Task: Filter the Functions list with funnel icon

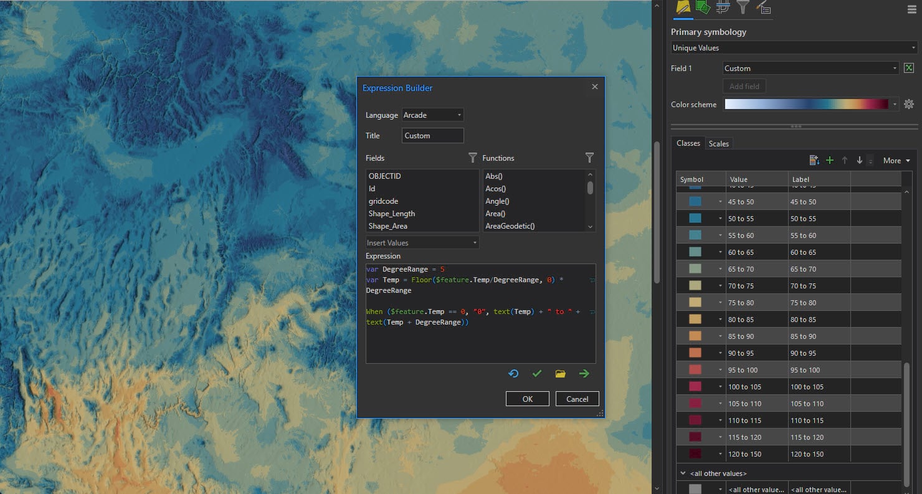Action: tap(589, 158)
